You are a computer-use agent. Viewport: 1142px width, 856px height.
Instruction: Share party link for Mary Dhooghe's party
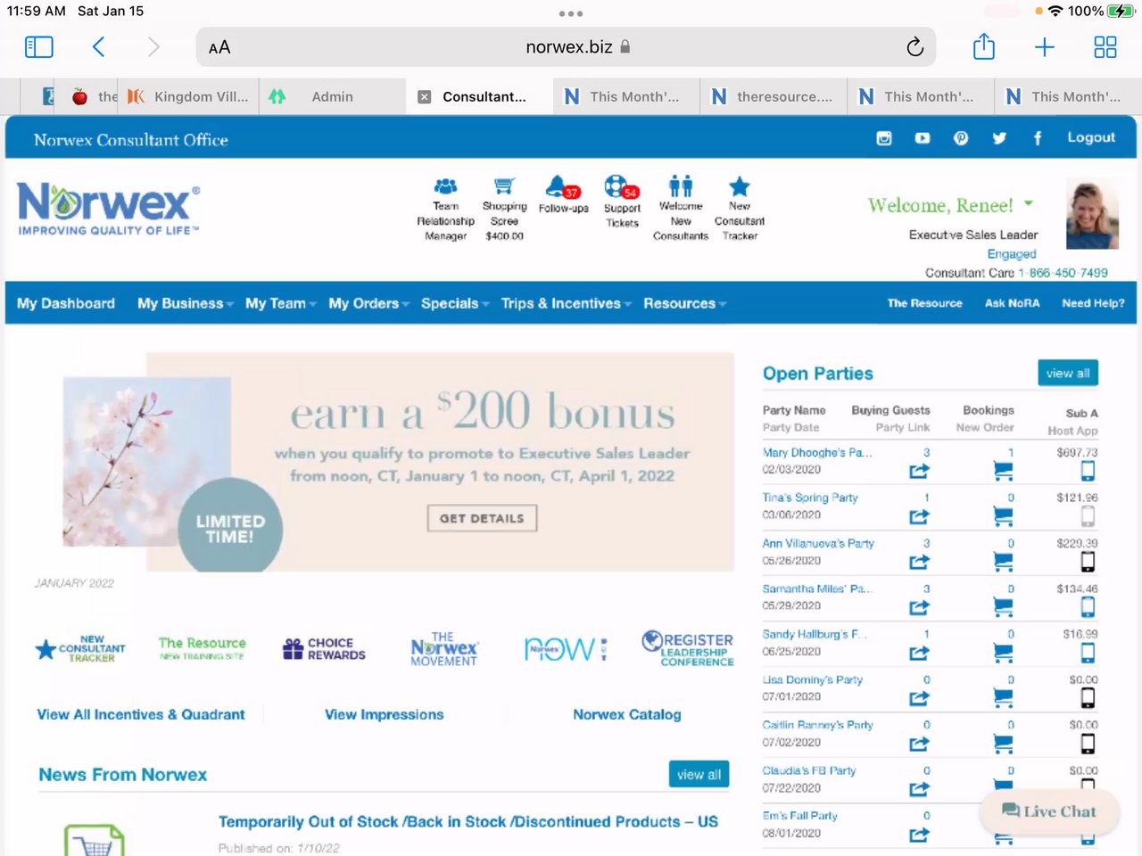[x=919, y=471]
